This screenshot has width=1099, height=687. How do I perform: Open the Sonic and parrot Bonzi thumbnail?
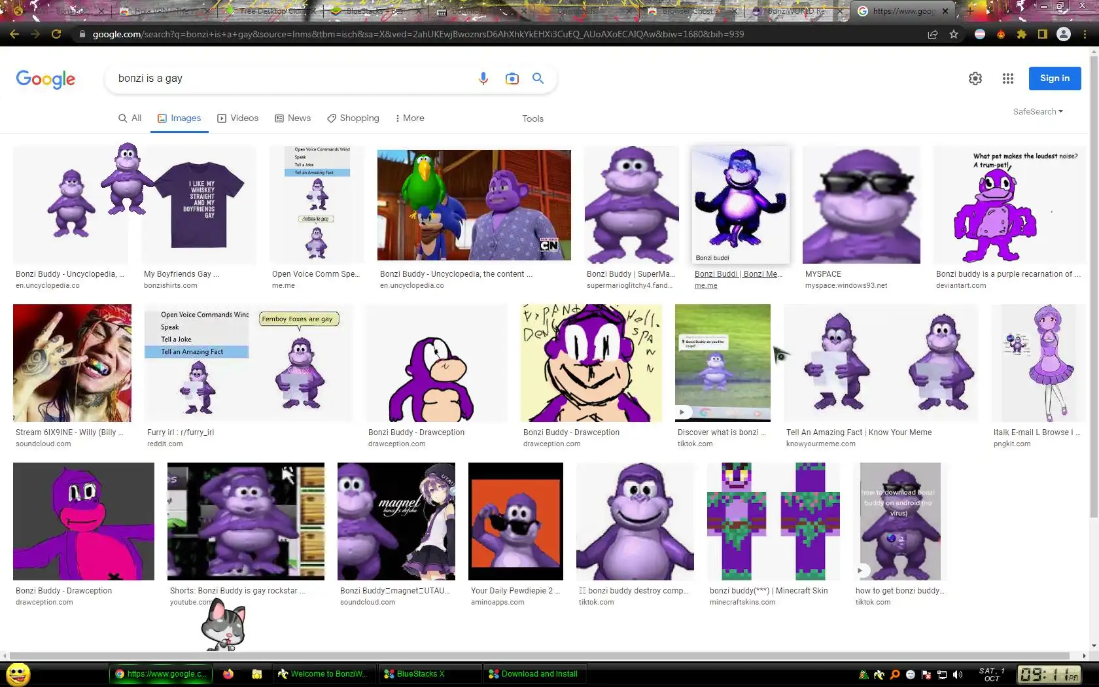point(474,205)
